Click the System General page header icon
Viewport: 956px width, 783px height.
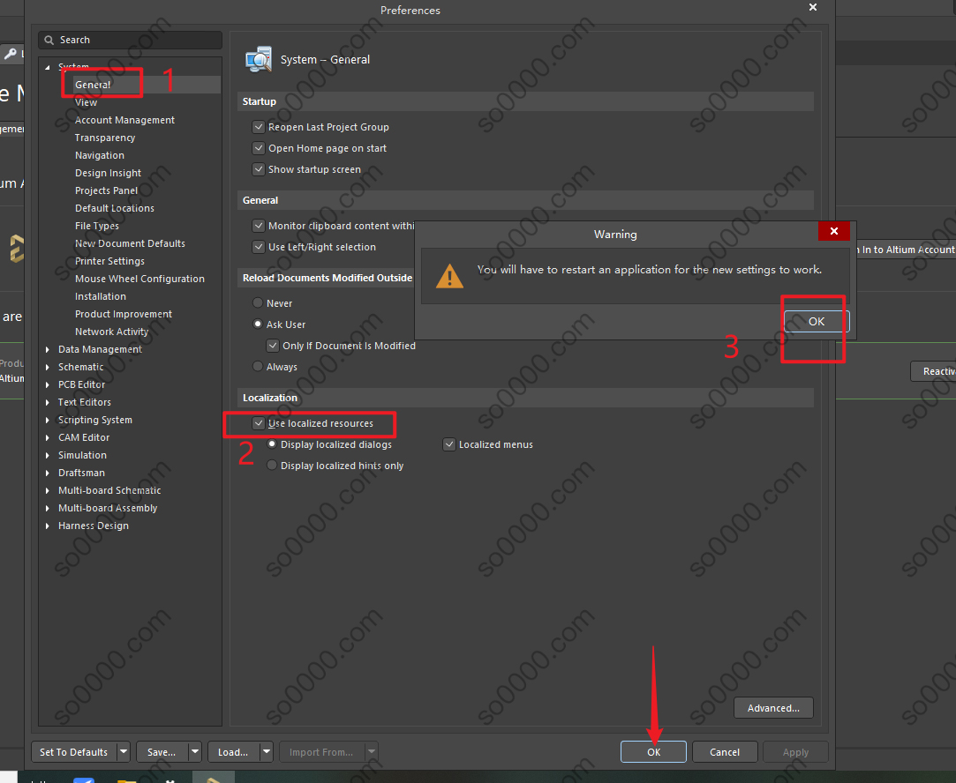coord(260,59)
